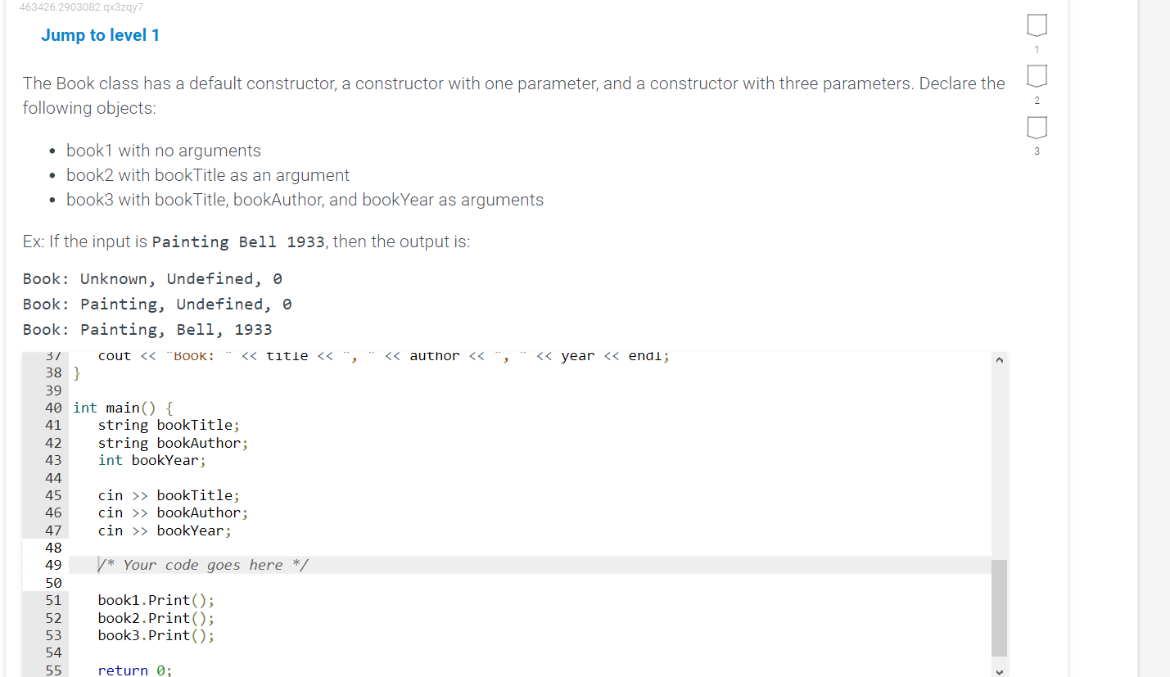Click the book3.Print(); statement
This screenshot has width=1170, height=677.
point(156,635)
